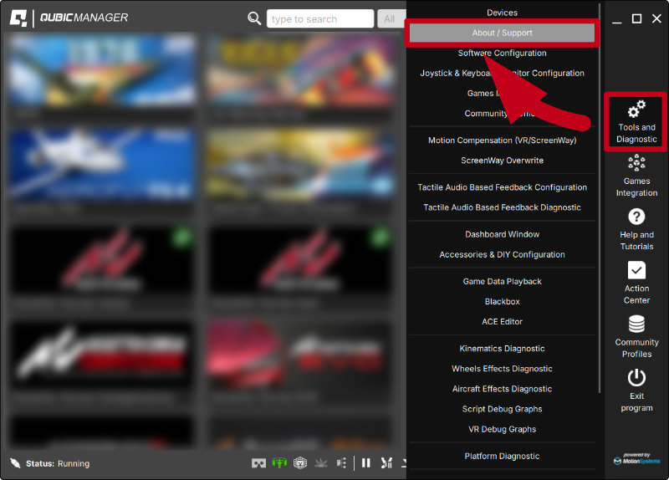
Task: Open Software Configuration
Action: (502, 53)
